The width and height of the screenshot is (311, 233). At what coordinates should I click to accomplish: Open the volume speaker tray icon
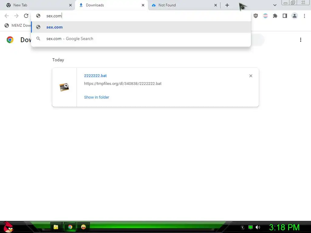tap(258, 227)
